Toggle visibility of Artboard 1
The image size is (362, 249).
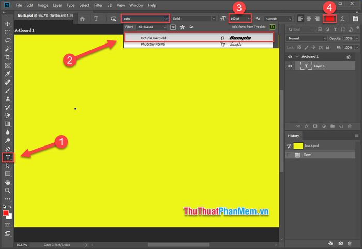tap(290, 56)
